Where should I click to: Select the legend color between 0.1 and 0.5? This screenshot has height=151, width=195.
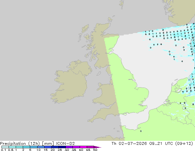(5, 147)
